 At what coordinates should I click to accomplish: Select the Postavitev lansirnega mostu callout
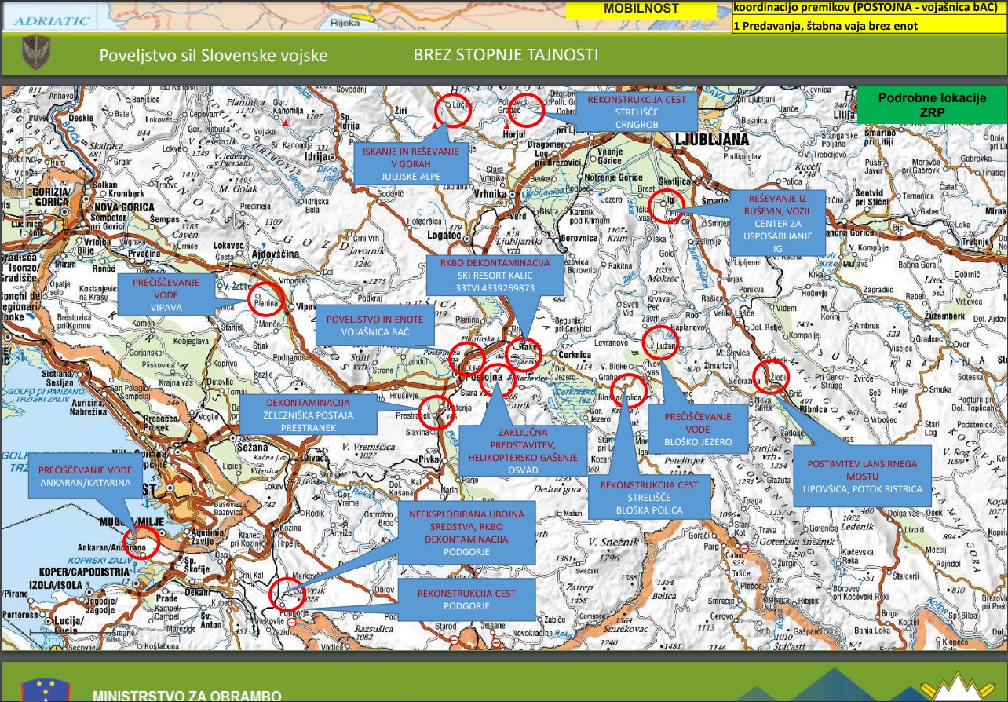click(861, 477)
